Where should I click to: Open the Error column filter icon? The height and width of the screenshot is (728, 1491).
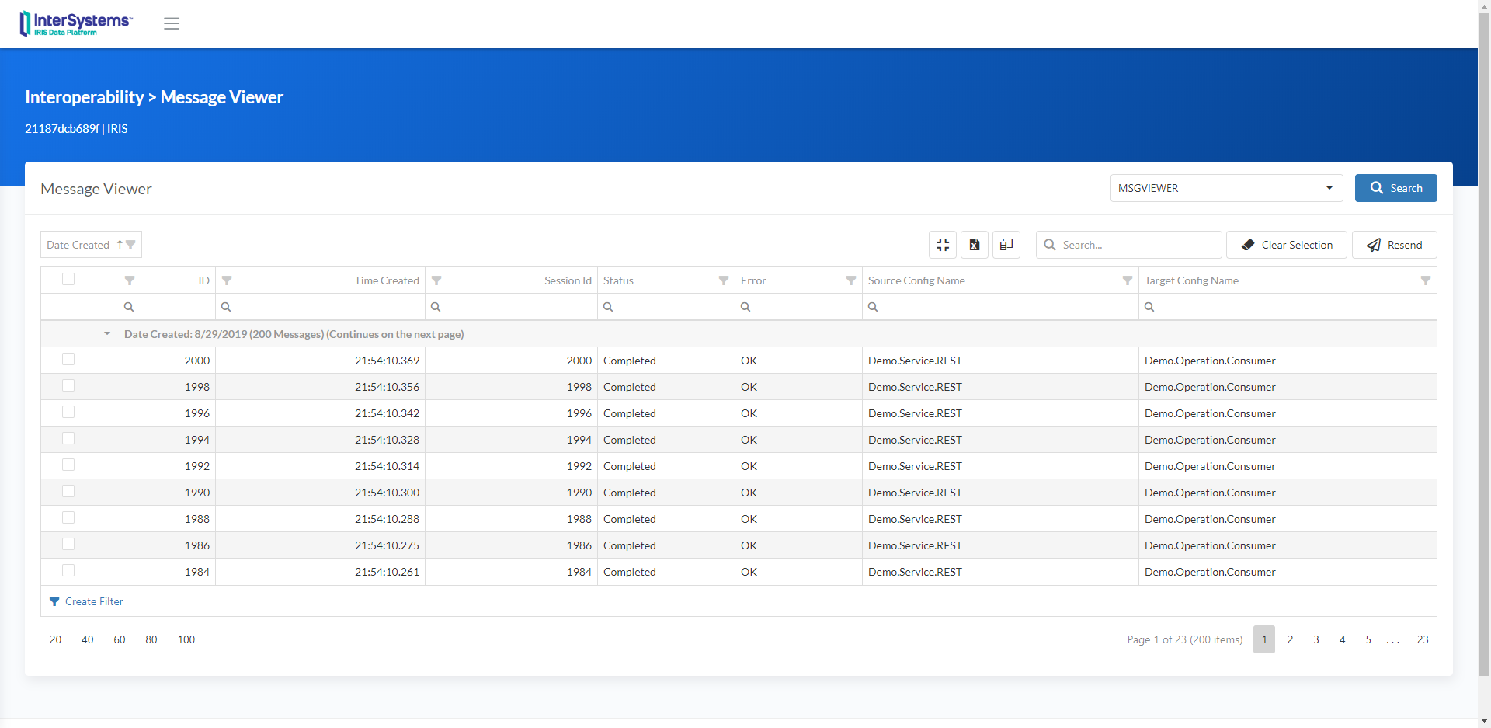(851, 280)
